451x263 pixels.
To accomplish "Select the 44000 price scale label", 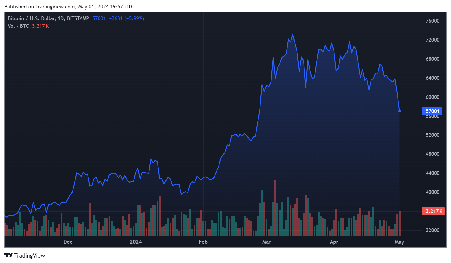I will [432, 173].
